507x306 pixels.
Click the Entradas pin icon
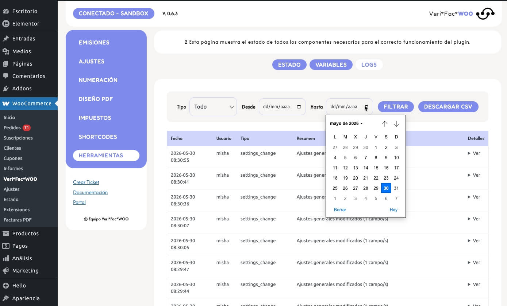[6, 39]
